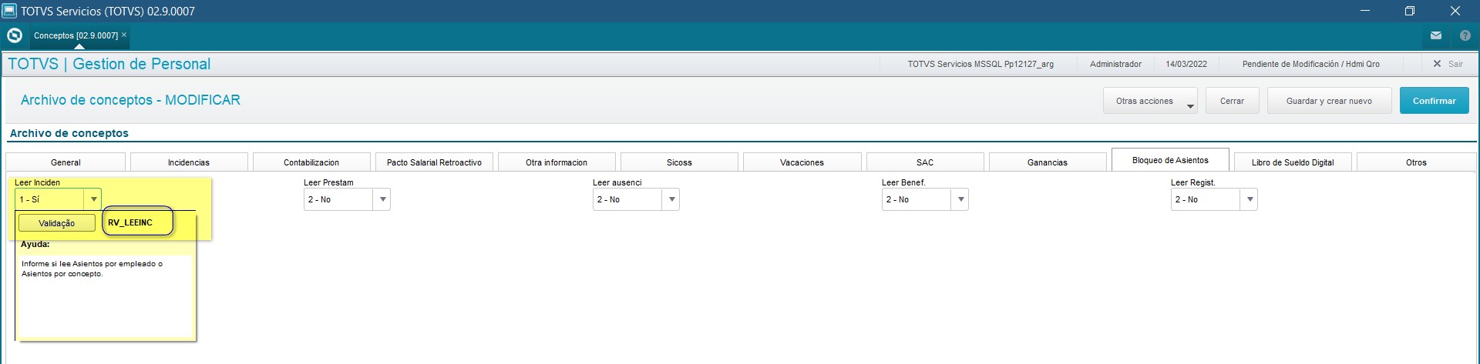Viewport: 1480px width, 364px height.
Task: Click the Ayuda help text box
Action: click(106, 296)
